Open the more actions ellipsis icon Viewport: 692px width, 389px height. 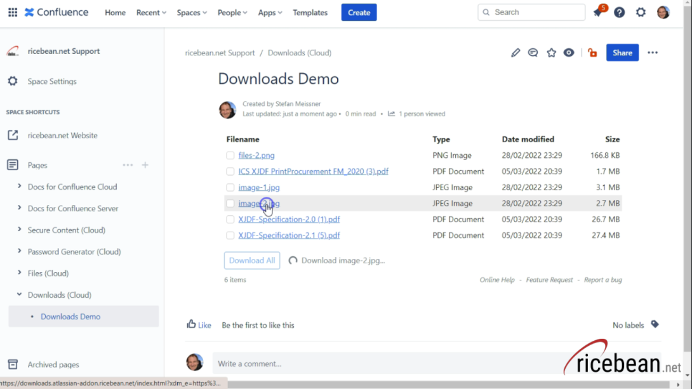click(x=653, y=53)
